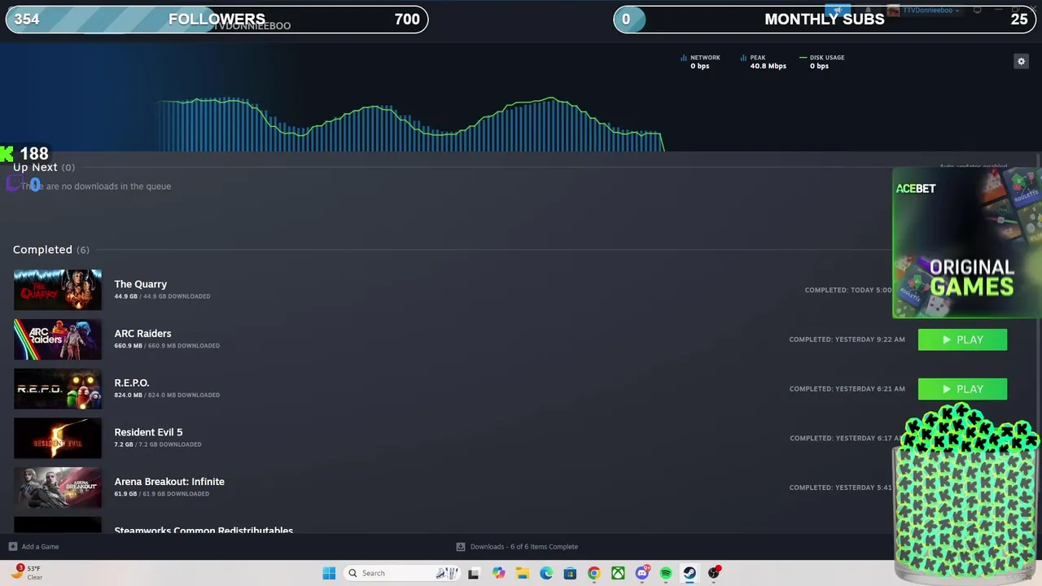
Task: Open the Windows Start menu
Action: (329, 573)
